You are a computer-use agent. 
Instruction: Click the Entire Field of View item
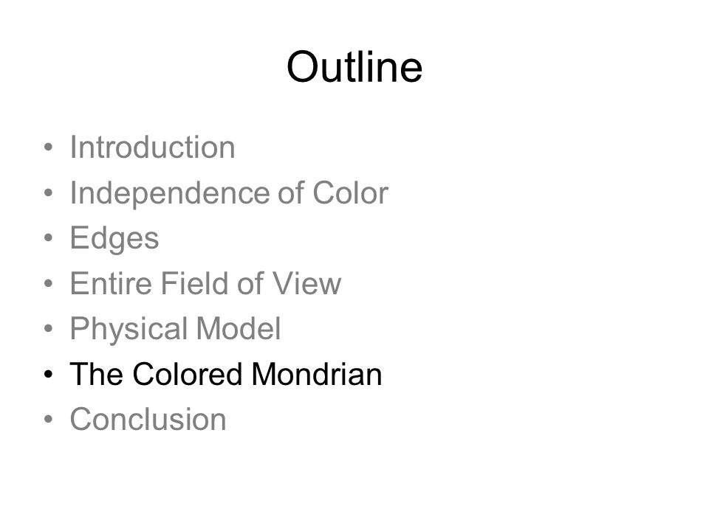click(206, 283)
